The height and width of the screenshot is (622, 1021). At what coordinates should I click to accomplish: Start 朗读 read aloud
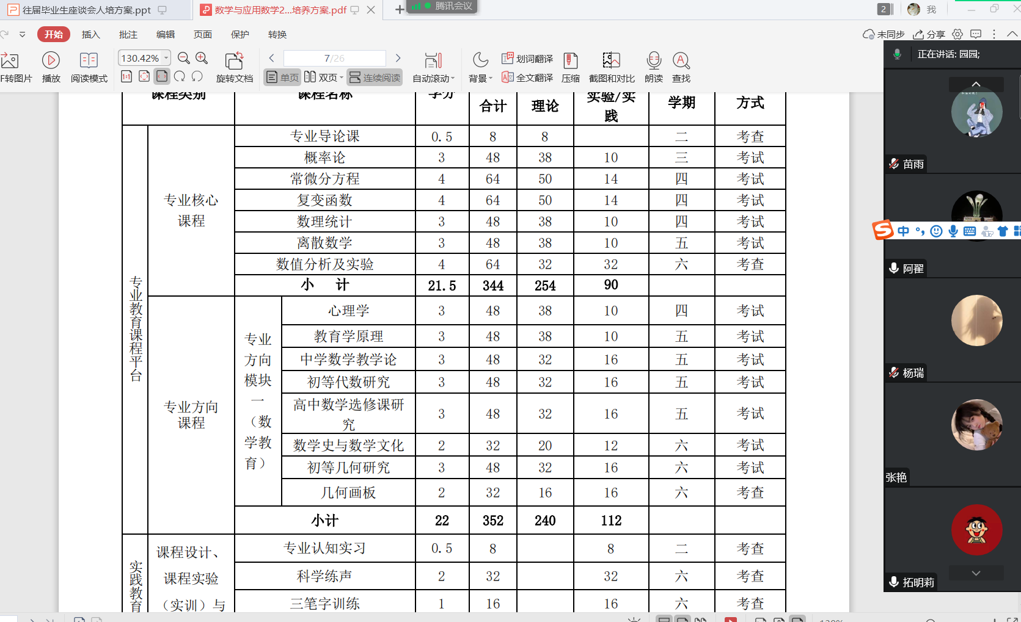click(654, 67)
